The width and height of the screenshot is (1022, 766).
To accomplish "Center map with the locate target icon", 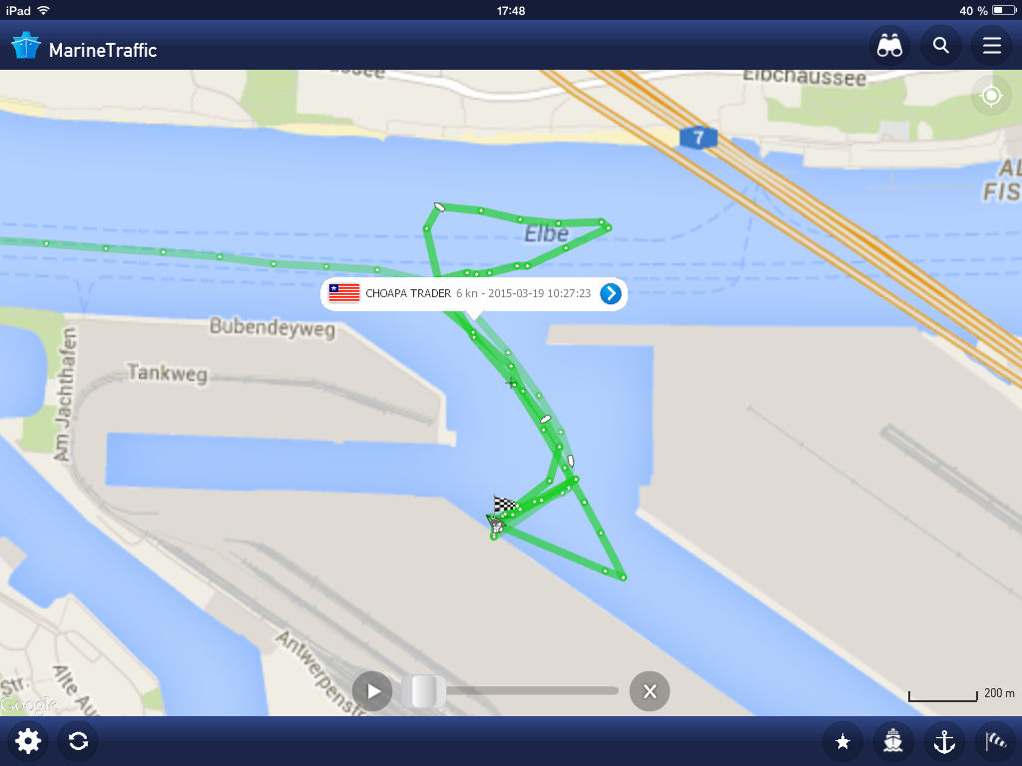I will point(991,97).
